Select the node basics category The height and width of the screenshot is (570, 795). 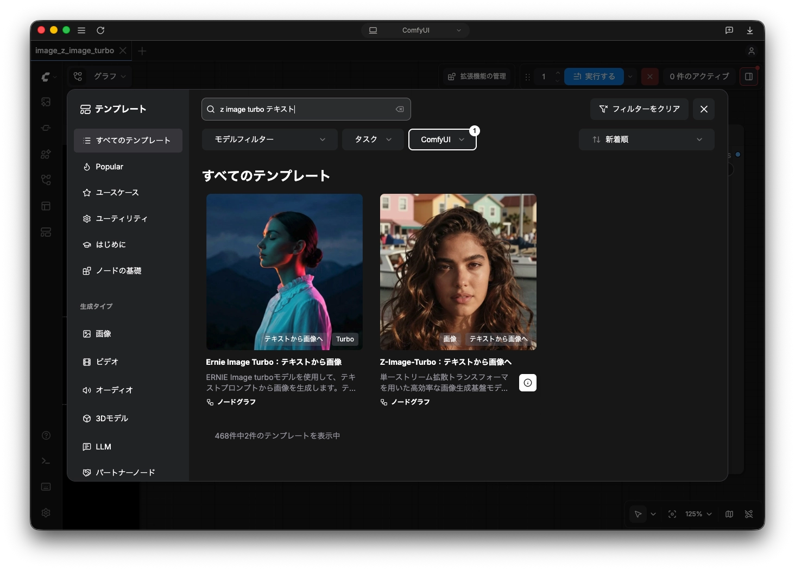pos(128,271)
